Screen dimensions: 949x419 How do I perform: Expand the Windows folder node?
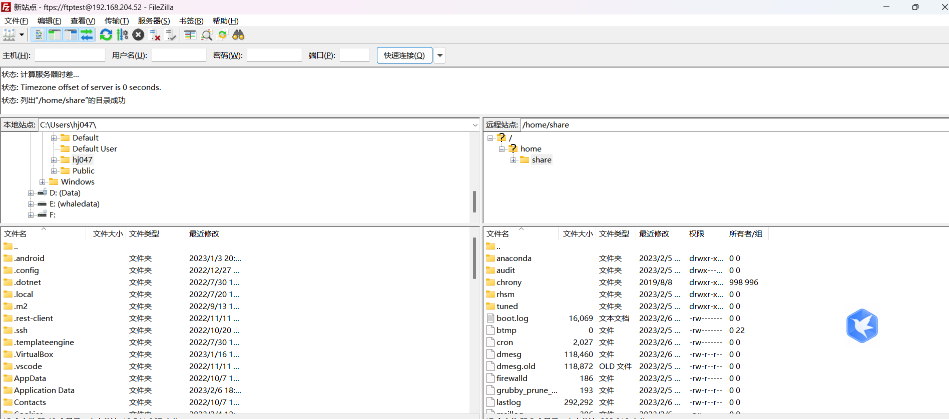pos(43,182)
